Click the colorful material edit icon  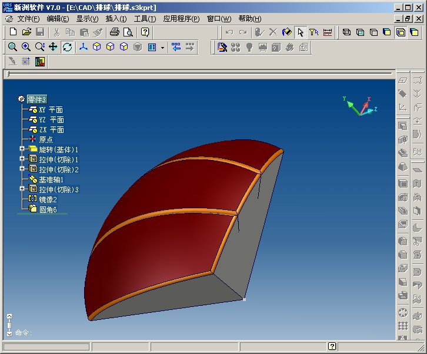pyautogui.click(x=40, y=61)
